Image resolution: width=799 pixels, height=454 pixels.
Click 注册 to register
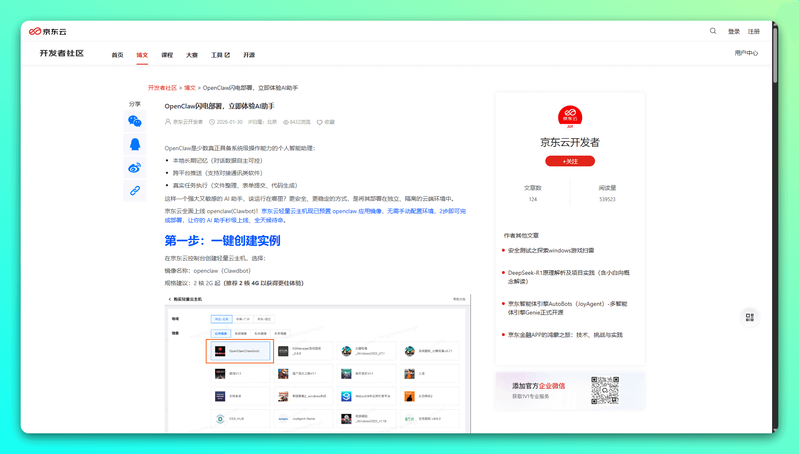[753, 31]
